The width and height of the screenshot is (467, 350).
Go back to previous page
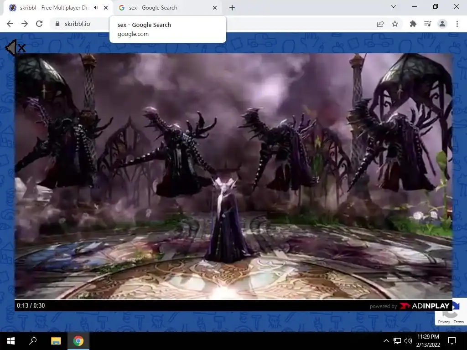coord(10,24)
